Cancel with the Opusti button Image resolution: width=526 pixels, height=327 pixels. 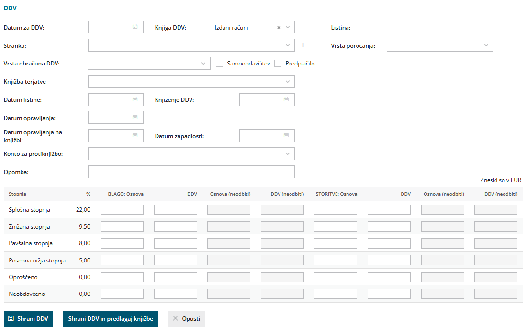[x=187, y=318]
